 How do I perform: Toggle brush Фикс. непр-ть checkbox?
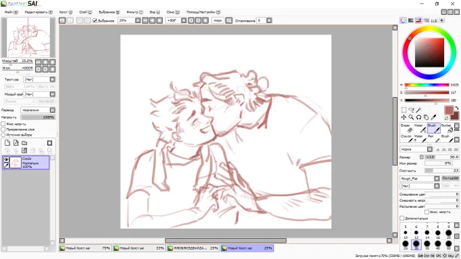426,212
